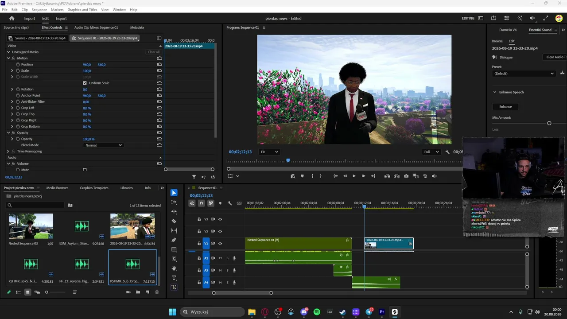Open new bin folder in Project panel
567x319 pixels.
coord(138,292)
